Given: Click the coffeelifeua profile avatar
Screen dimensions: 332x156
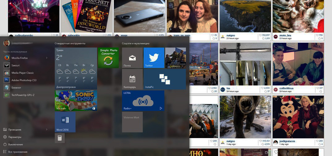Looking at the screenshot, I should [x=276, y=89].
